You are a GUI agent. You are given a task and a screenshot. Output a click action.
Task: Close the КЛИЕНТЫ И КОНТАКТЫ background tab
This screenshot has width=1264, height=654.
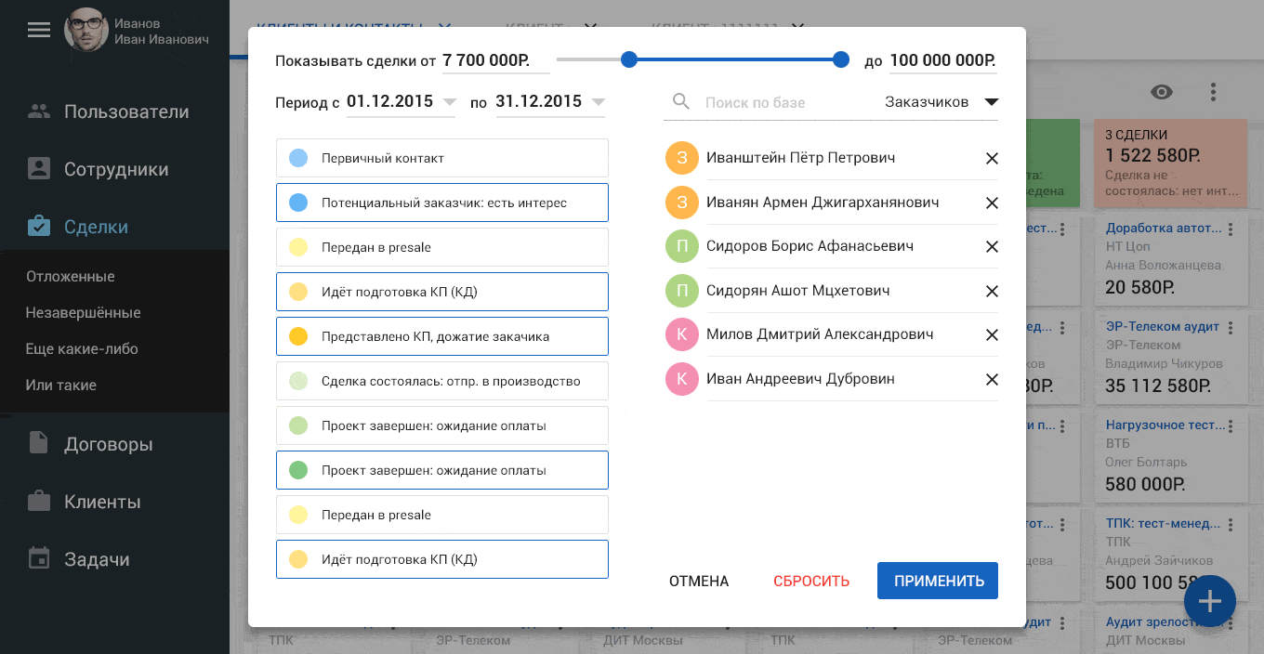[444, 28]
